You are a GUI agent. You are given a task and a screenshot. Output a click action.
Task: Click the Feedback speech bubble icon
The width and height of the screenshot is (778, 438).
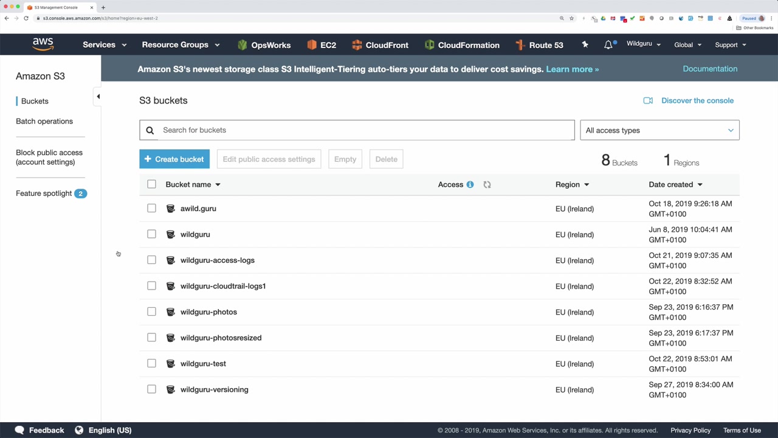click(x=19, y=430)
